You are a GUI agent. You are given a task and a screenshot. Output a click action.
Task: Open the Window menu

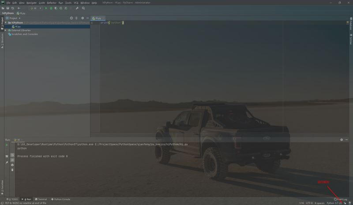pos(85,3)
